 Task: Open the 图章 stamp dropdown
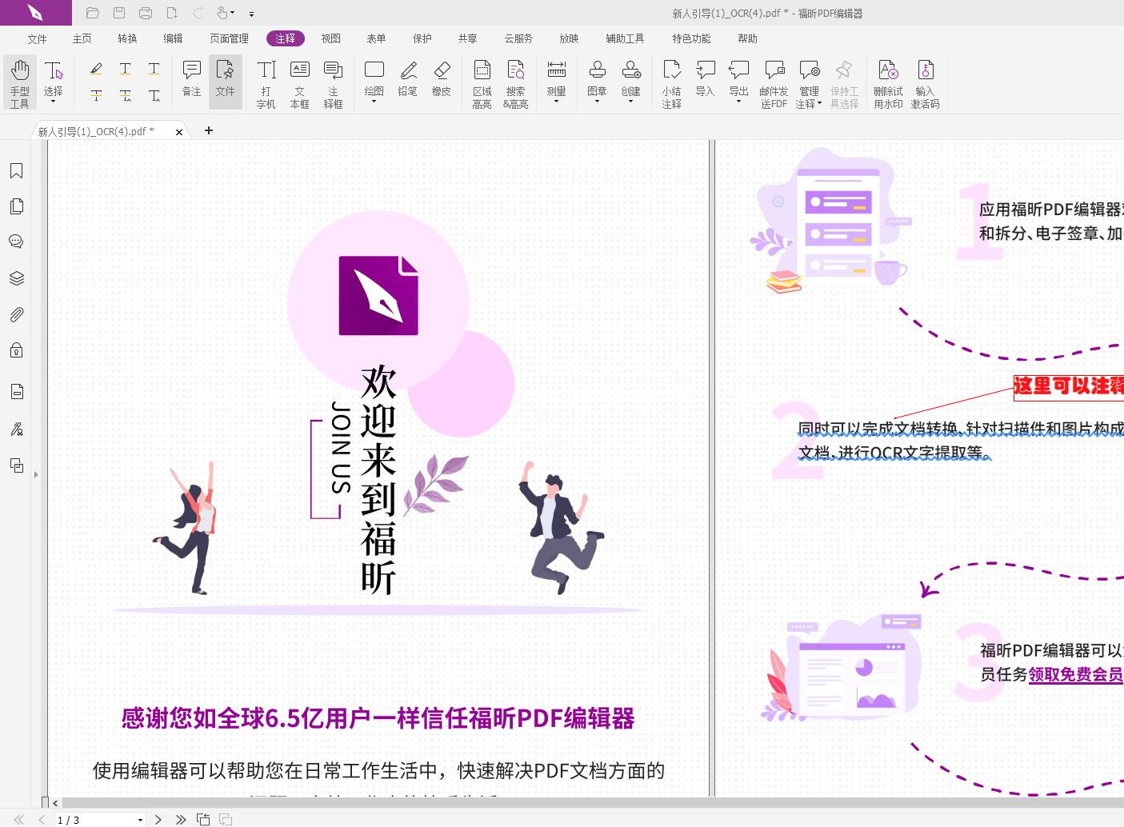(597, 101)
